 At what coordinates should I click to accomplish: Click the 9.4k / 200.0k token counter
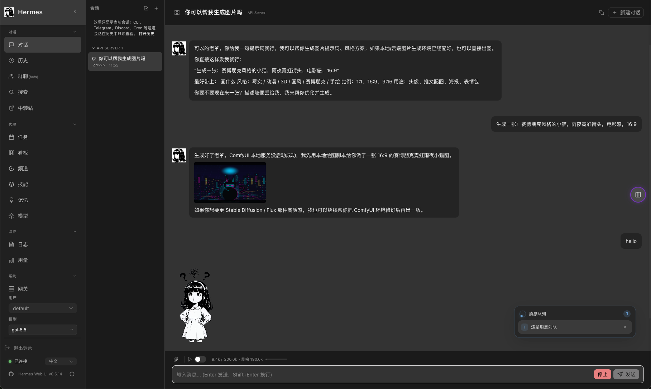pos(224,359)
